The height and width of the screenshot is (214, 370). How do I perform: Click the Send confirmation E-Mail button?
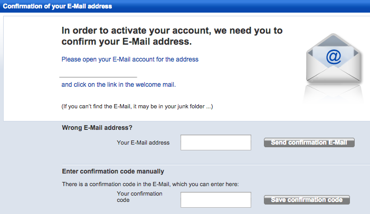pyautogui.click(x=309, y=142)
